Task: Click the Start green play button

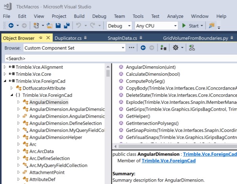Action: 184,26
